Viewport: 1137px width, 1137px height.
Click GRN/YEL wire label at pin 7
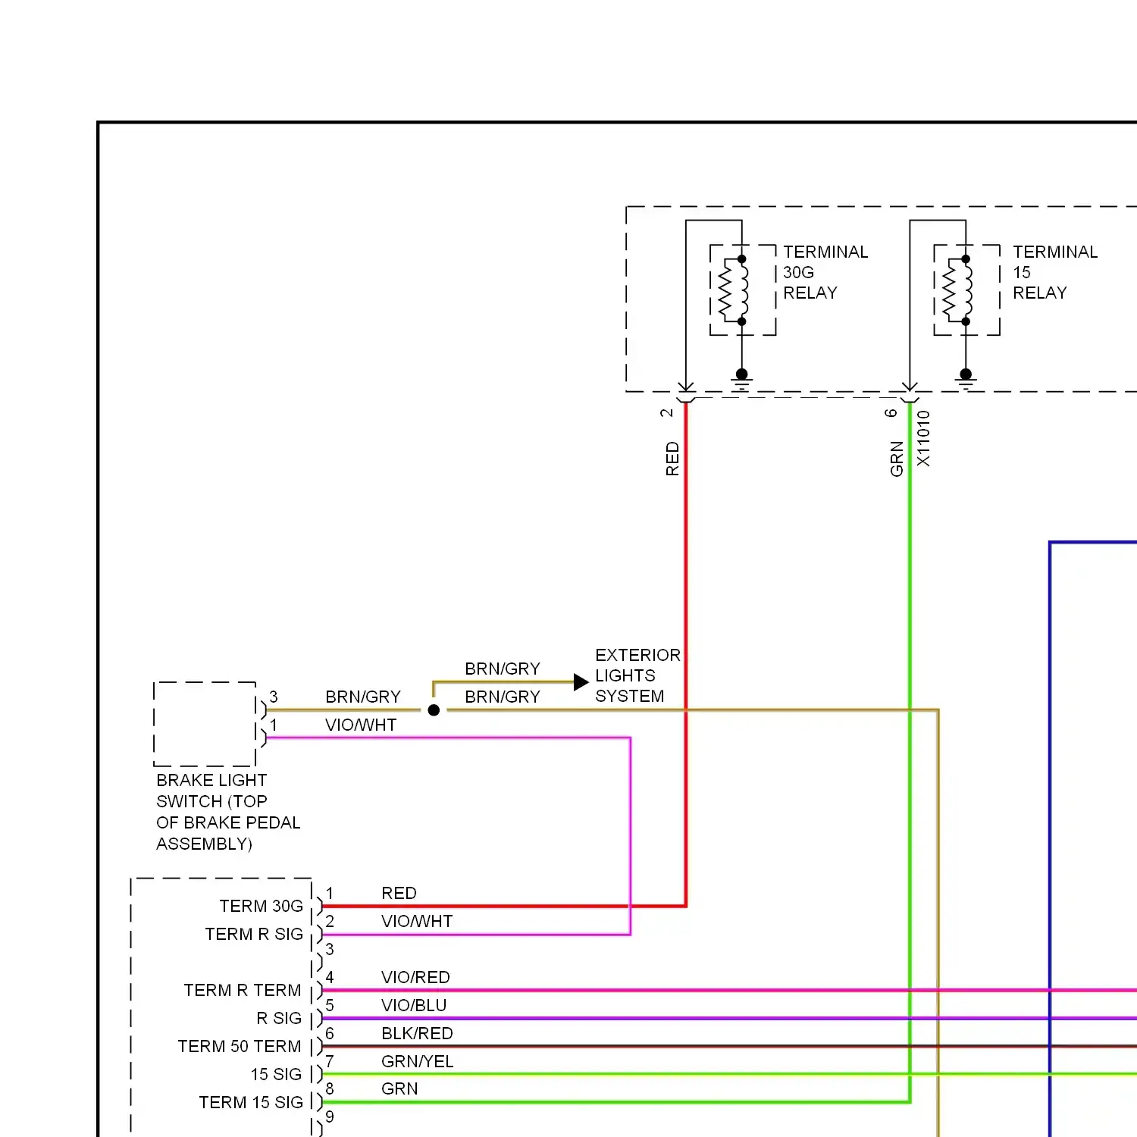coord(418,1061)
